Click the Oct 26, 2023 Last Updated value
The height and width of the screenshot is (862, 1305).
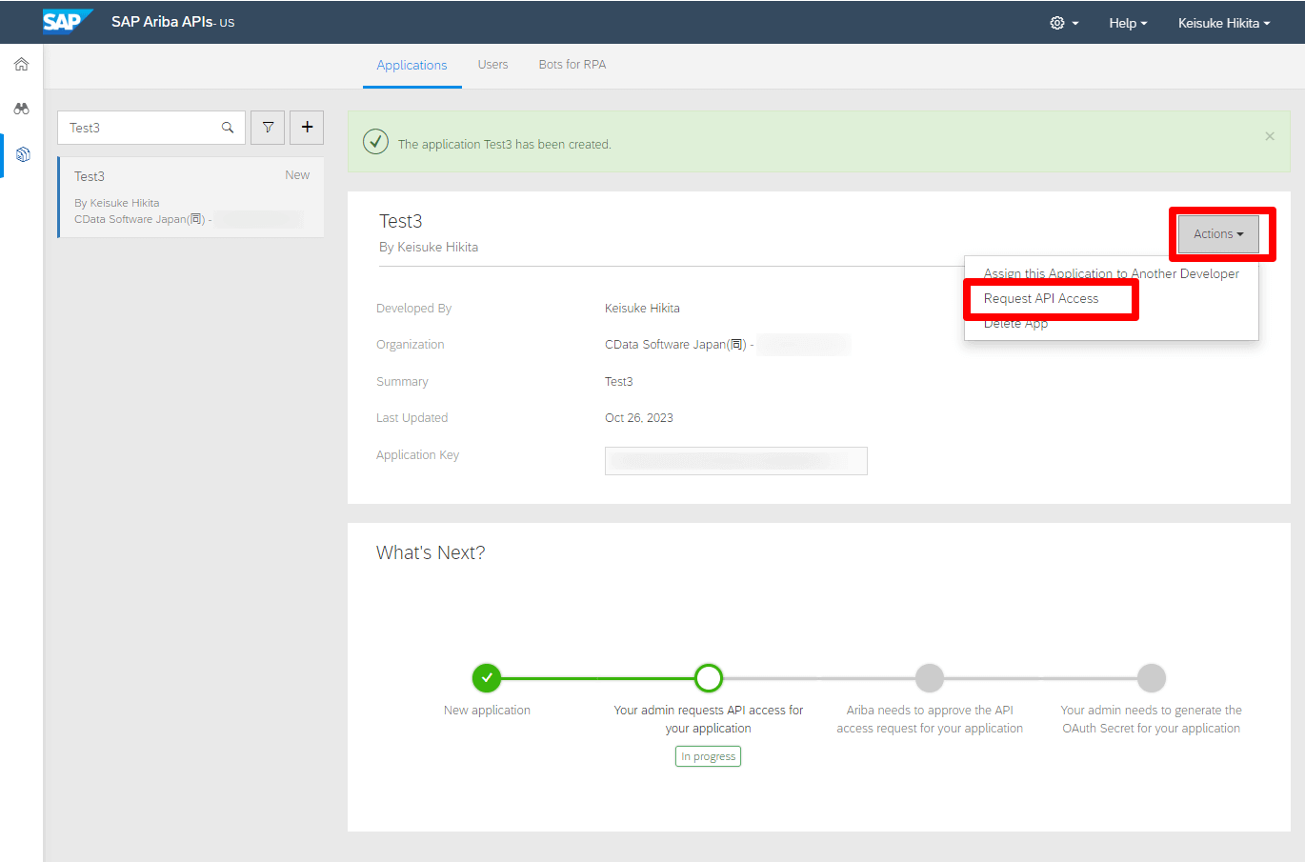coord(639,418)
